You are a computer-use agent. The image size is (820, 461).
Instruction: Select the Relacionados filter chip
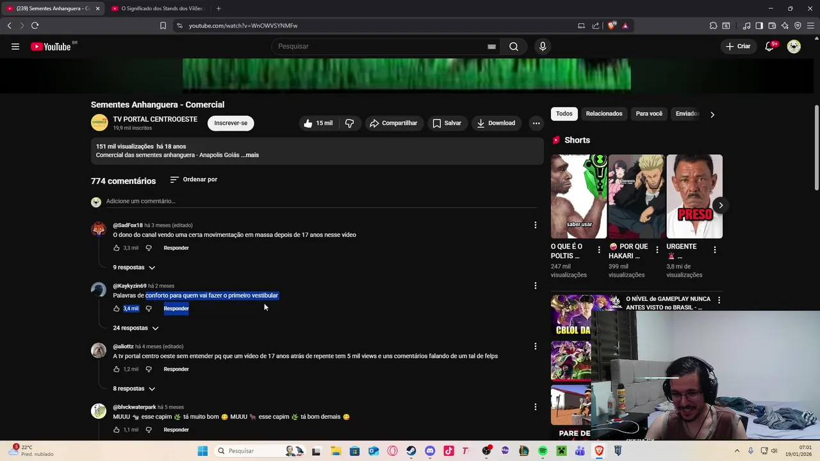(604, 114)
